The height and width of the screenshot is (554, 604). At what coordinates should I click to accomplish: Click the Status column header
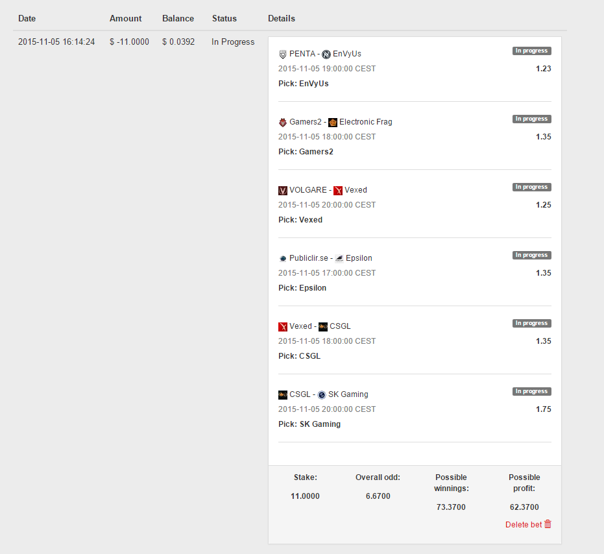224,19
